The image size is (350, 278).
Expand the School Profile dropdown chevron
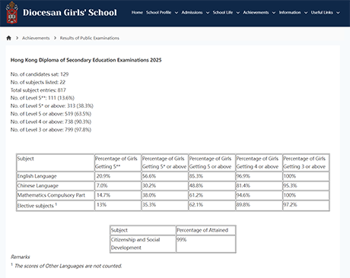point(177,13)
